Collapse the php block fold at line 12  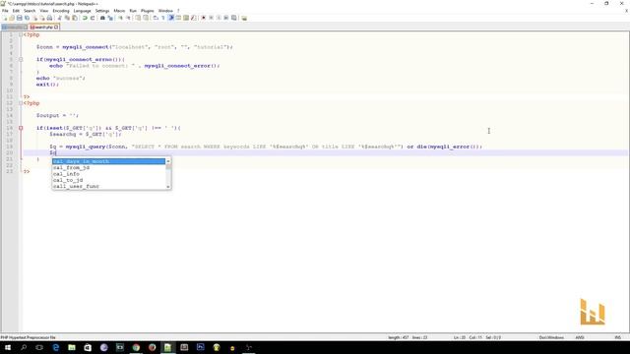point(21,103)
